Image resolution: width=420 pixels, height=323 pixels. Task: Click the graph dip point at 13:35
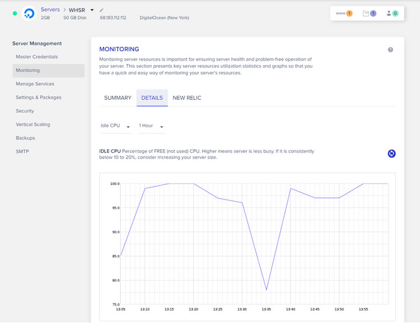pyautogui.click(x=266, y=290)
